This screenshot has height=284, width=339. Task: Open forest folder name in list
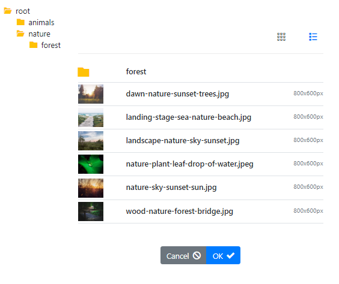click(136, 71)
